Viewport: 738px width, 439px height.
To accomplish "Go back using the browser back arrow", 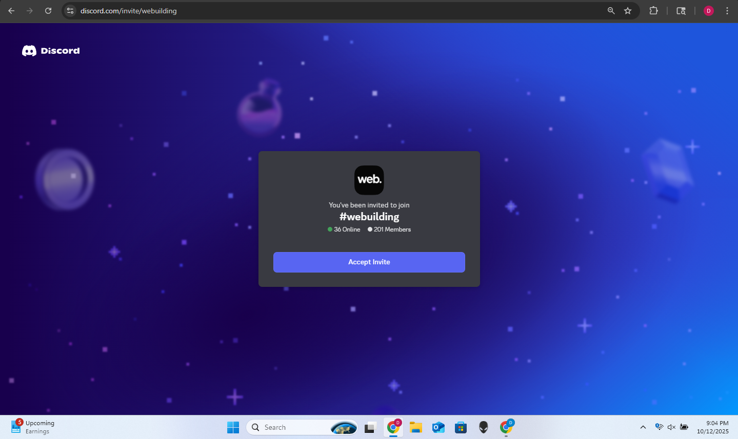I will click(x=11, y=11).
